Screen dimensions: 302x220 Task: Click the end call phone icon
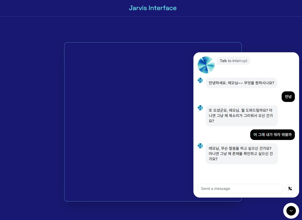(x=290, y=189)
